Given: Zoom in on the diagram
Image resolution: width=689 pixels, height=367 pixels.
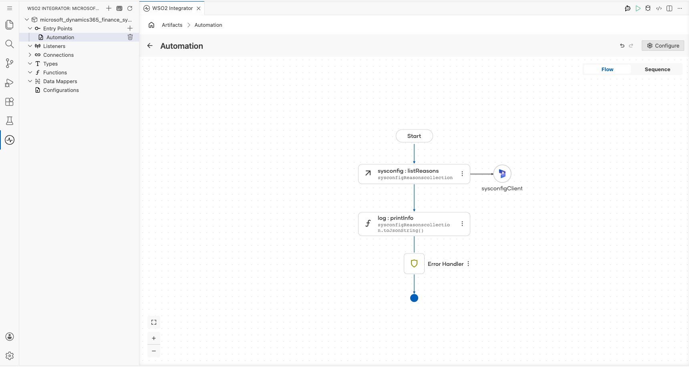Looking at the screenshot, I should click(154, 338).
